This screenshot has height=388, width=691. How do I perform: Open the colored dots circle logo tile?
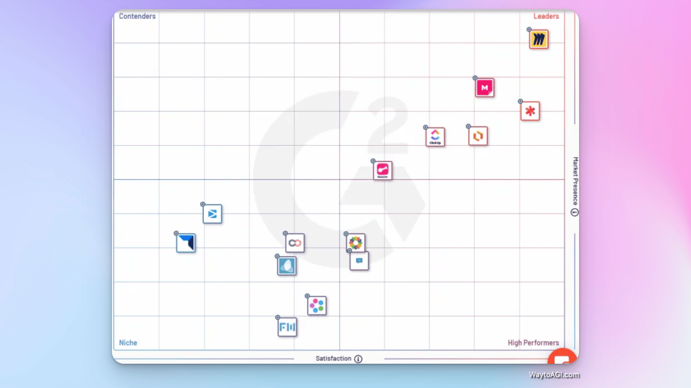317,305
